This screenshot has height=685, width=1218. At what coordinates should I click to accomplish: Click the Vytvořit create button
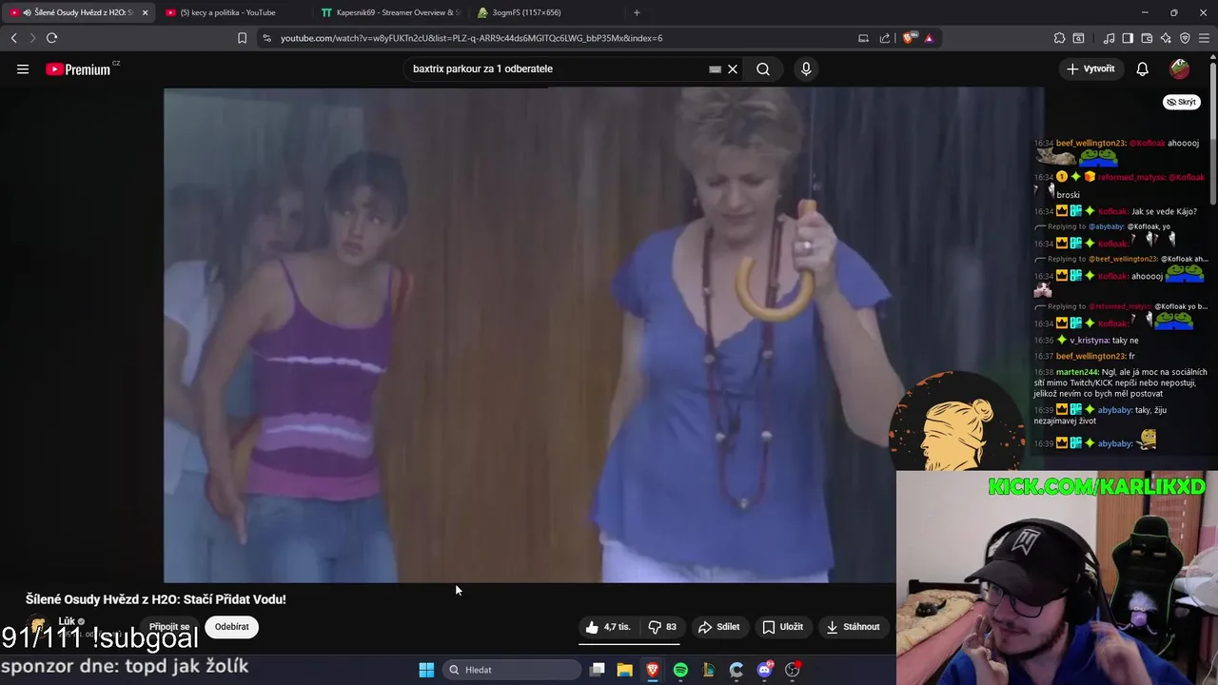(x=1090, y=68)
